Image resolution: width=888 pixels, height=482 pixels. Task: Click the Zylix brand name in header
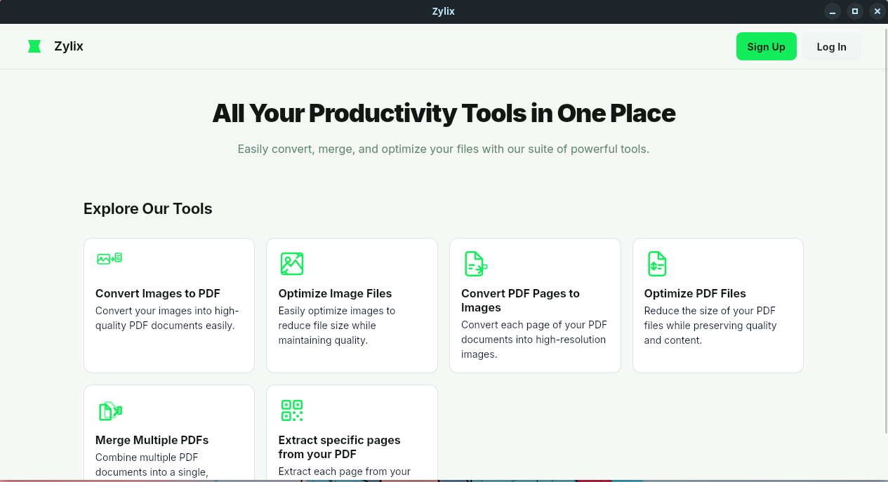69,46
